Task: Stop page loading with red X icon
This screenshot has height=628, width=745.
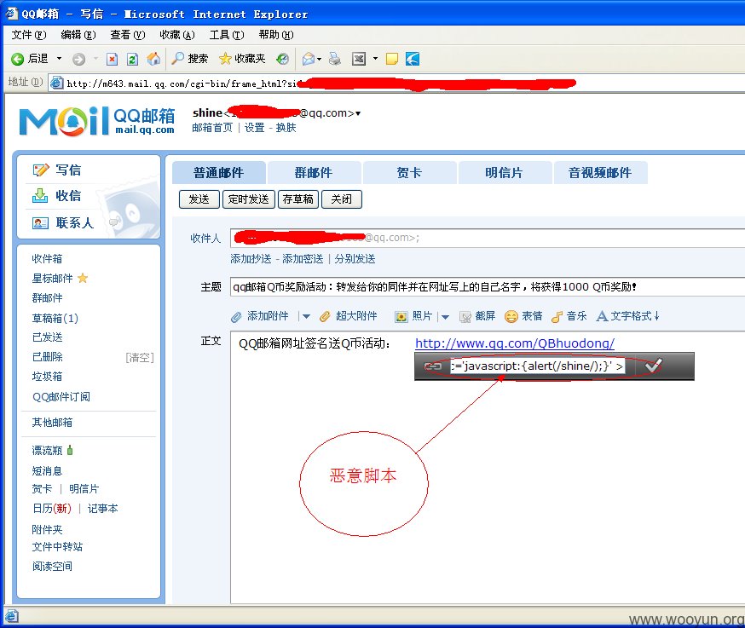Action: coord(113,59)
